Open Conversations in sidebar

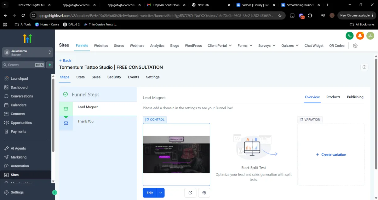point(22,96)
